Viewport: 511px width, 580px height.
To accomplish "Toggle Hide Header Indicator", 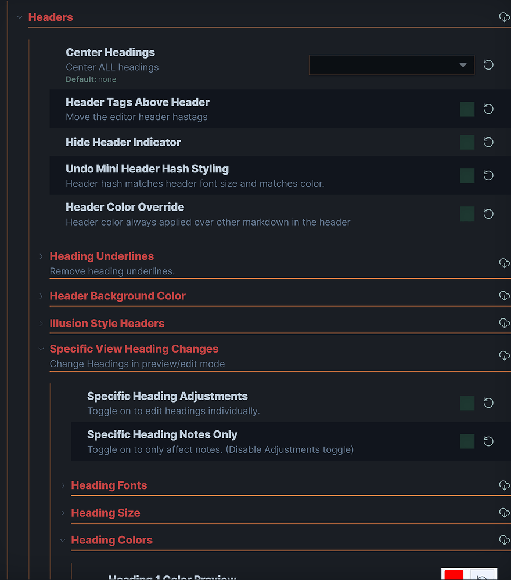I will tap(467, 142).
